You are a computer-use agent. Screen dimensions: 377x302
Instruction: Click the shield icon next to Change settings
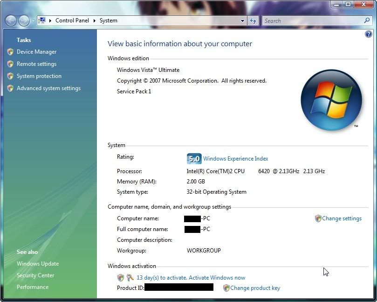point(318,218)
